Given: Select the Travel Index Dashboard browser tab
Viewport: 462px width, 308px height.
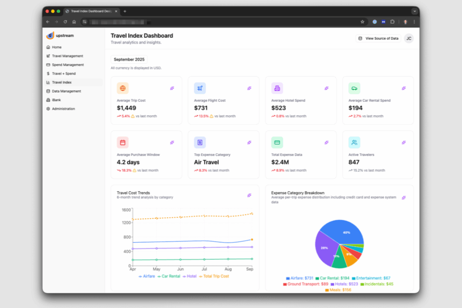Looking at the screenshot, I should click(x=91, y=11).
